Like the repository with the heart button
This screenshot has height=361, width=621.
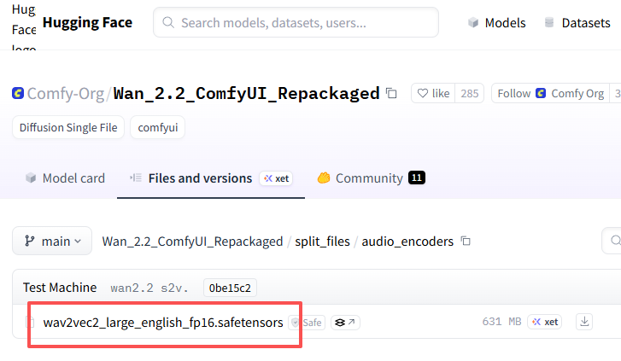(433, 93)
